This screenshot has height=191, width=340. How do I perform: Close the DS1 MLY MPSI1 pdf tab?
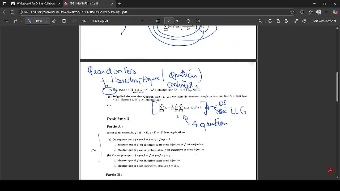(112, 4)
